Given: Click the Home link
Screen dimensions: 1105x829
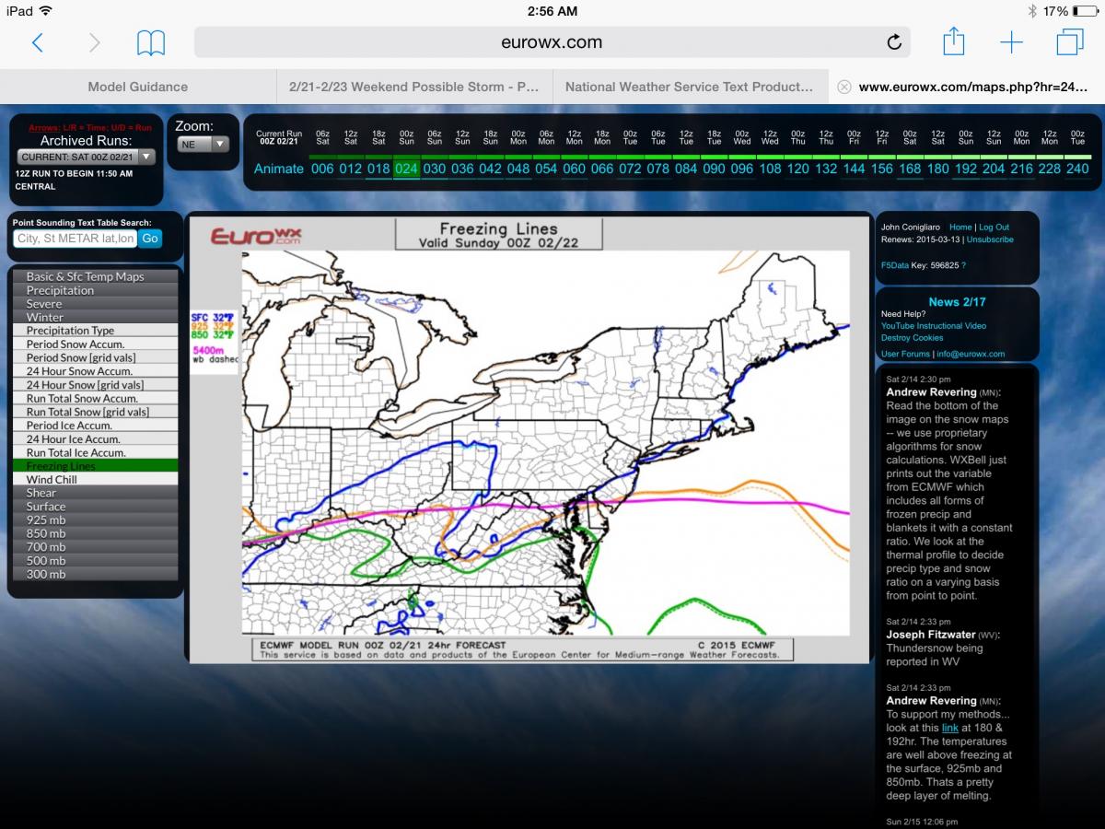Looking at the screenshot, I should tap(960, 228).
